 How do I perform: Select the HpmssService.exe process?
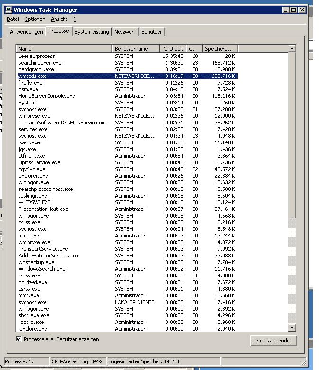(128, 162)
